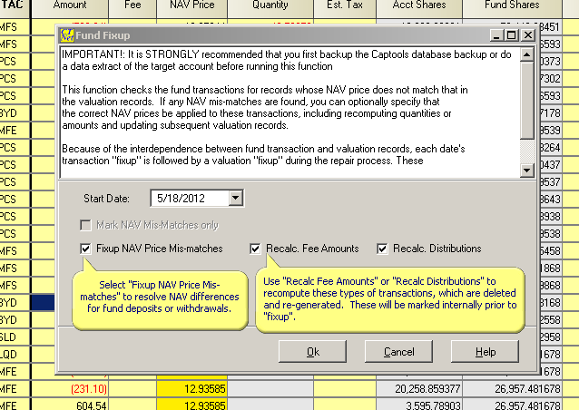Uncheck Fixup NAV Price Mis-matches

coord(86,249)
